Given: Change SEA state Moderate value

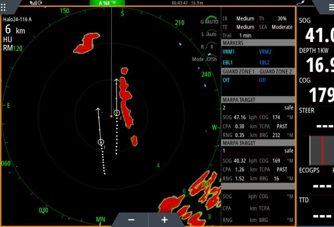Looking at the screenshot, I should coord(282,27).
